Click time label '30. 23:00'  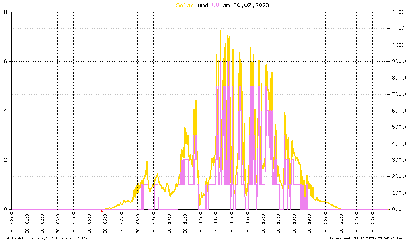point(373,222)
